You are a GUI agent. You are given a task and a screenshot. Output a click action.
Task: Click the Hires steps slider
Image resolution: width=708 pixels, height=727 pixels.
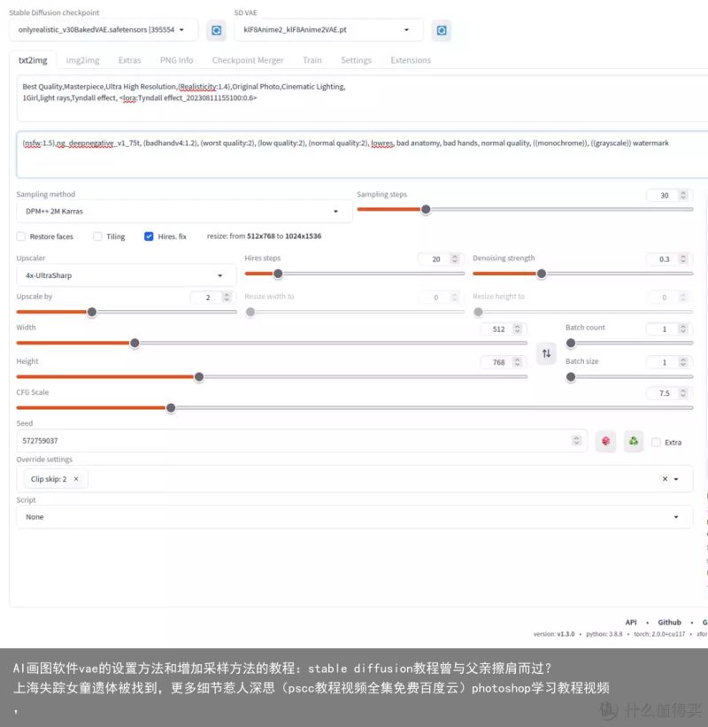355,274
